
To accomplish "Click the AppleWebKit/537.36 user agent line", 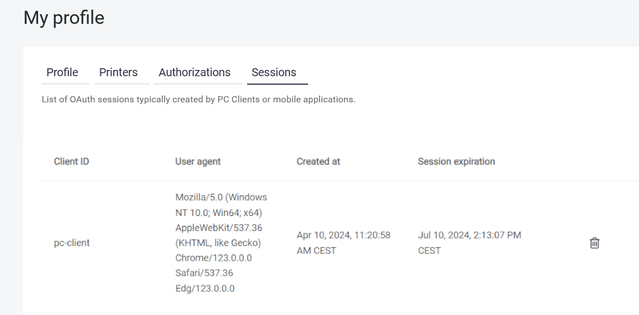I will 219,227.
